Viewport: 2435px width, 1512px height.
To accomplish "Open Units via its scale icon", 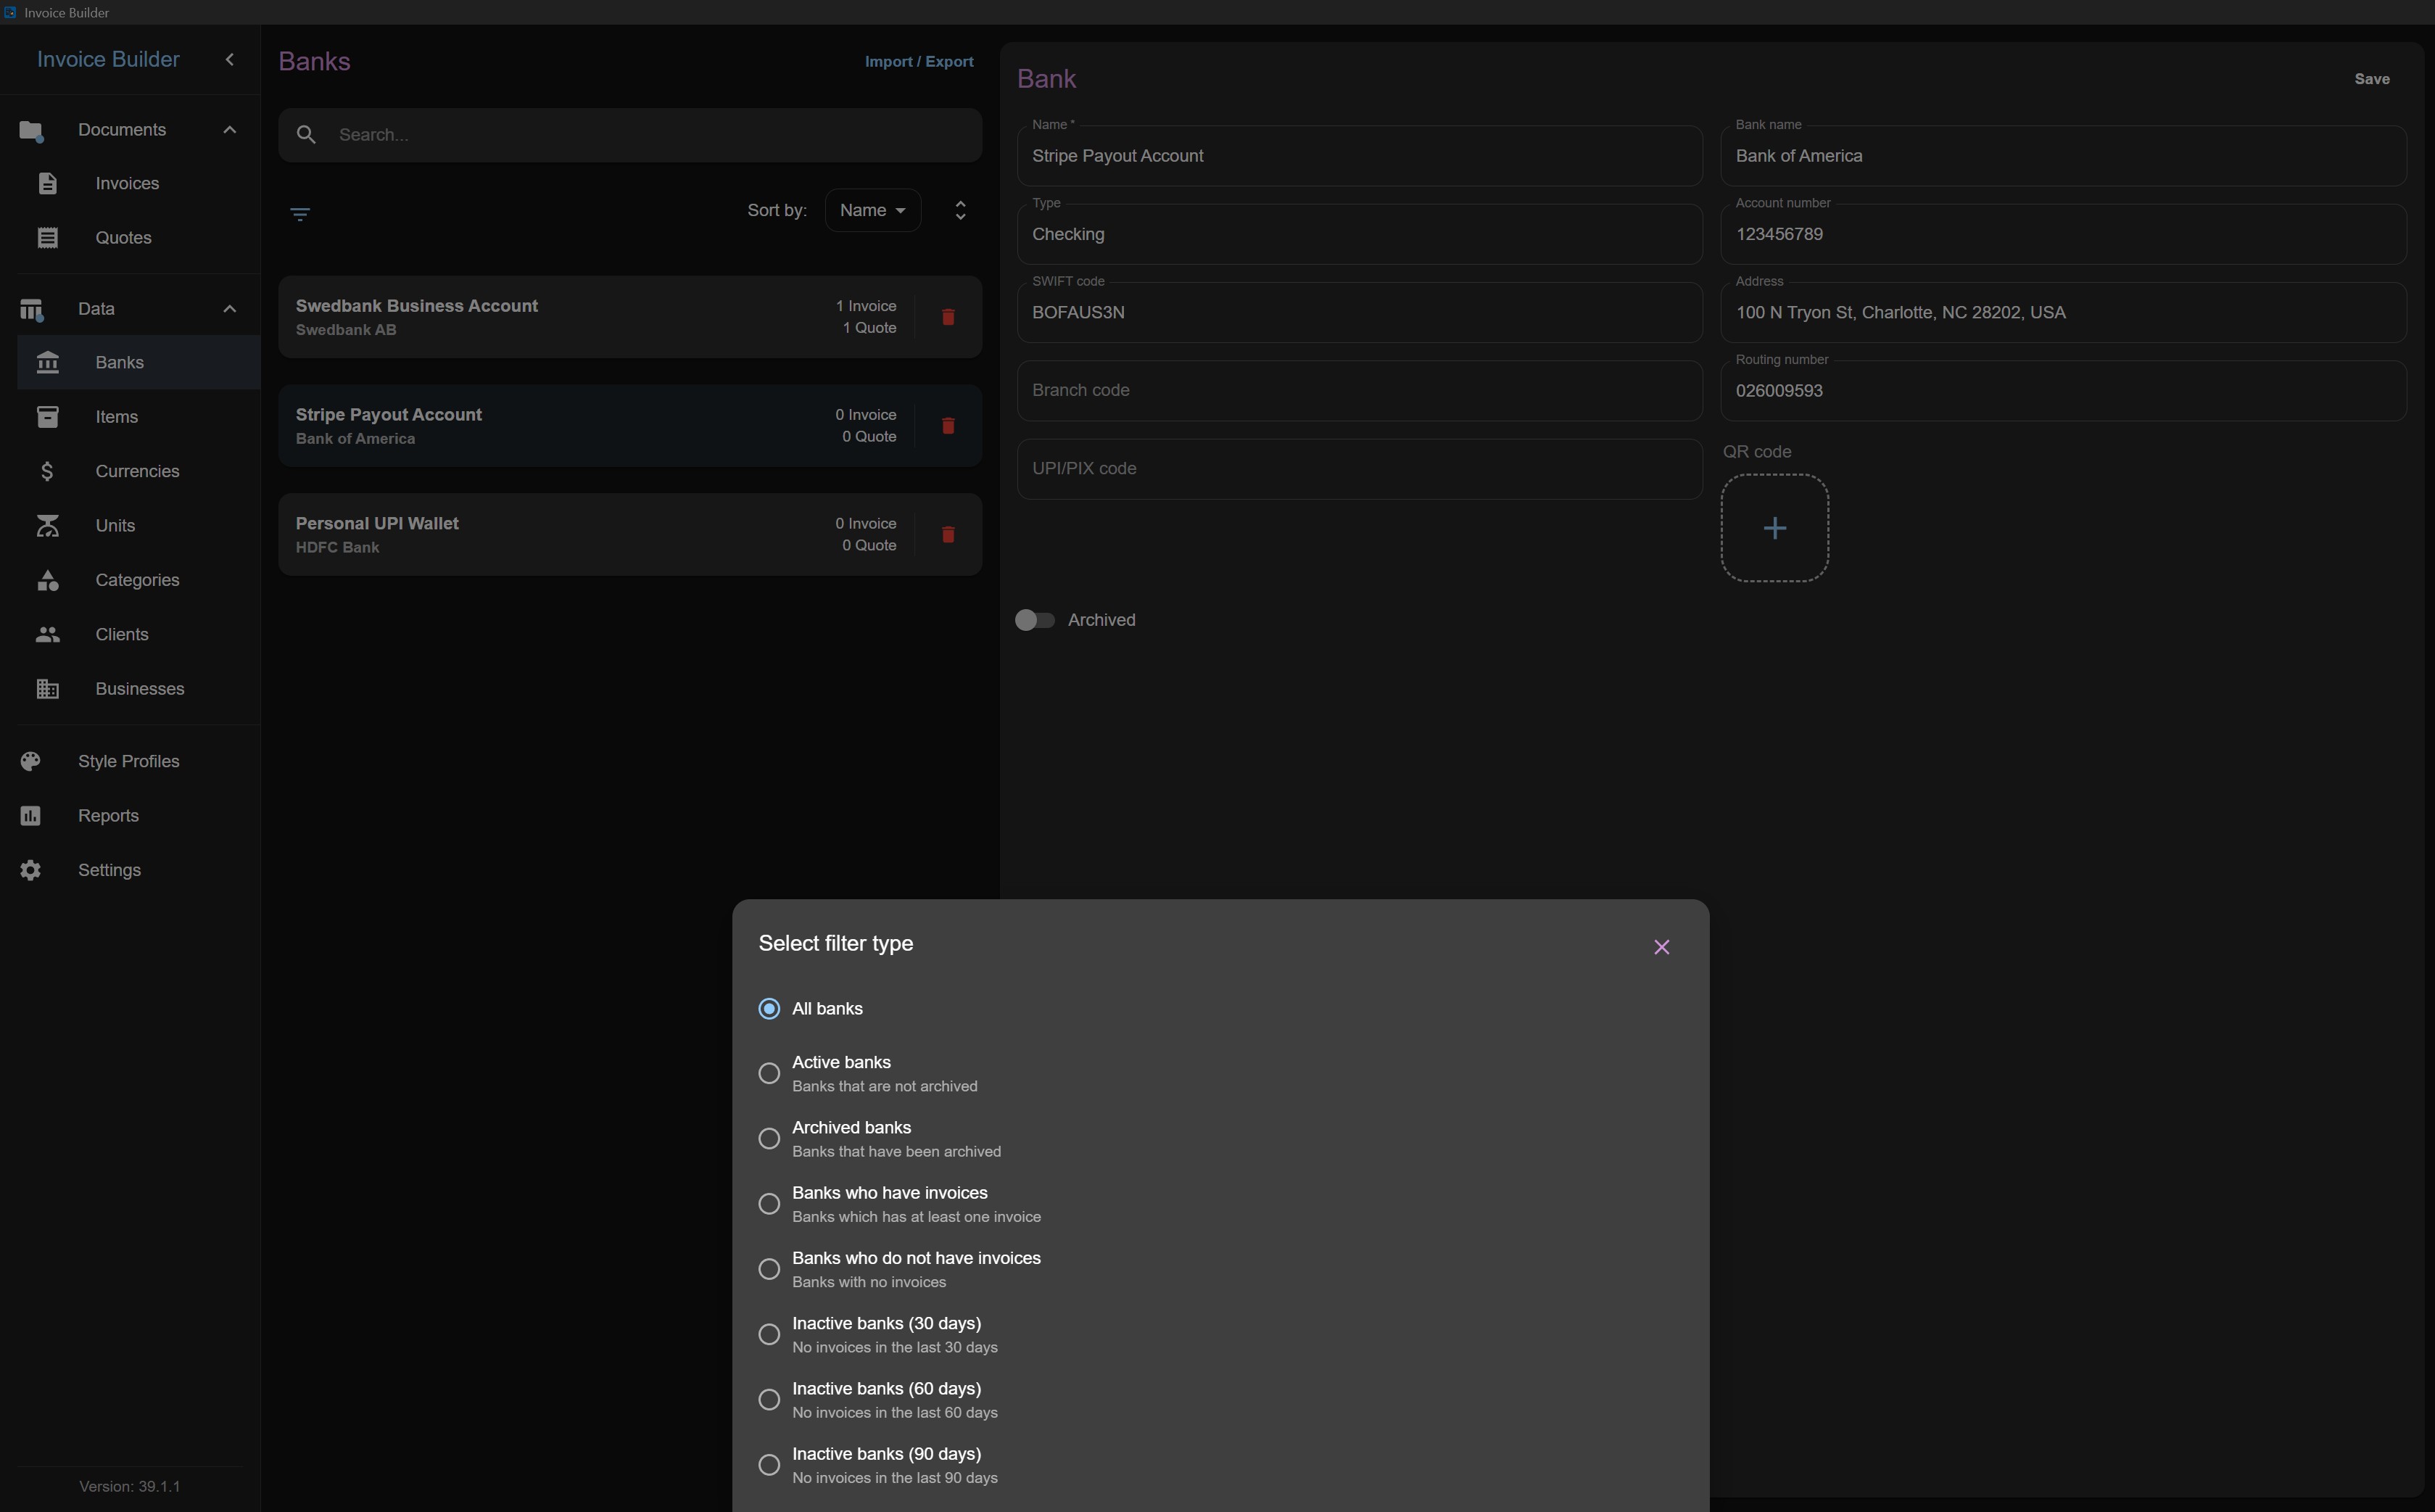I will click(47, 526).
